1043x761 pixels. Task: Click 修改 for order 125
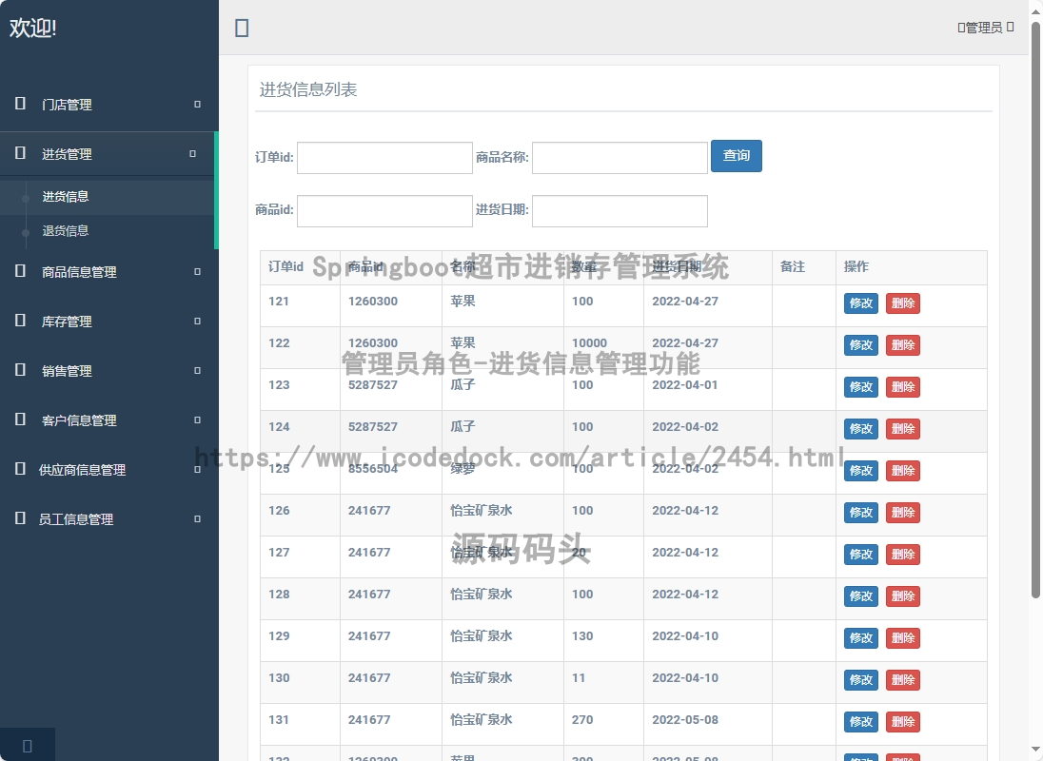pos(860,471)
